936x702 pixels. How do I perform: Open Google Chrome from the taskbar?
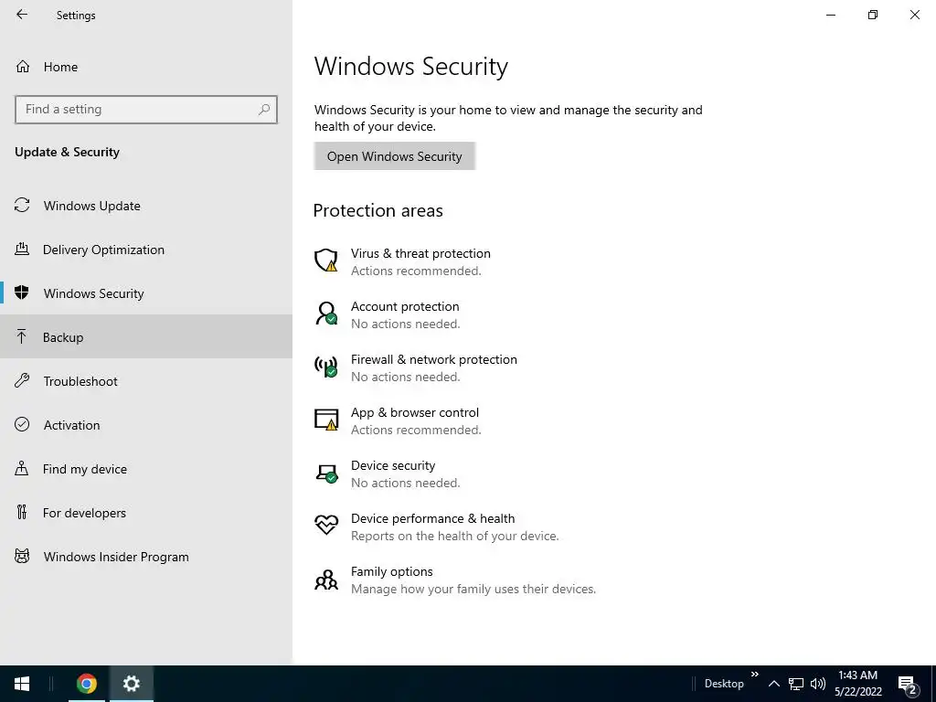coord(87,684)
